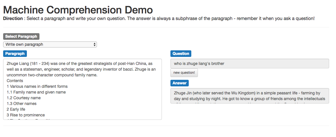Click '1 Various names in different forms'

tap(37, 86)
